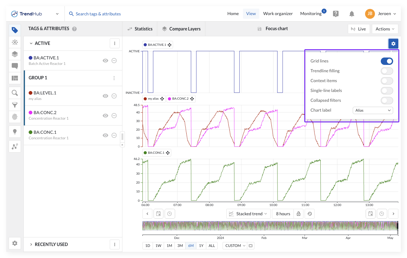Open the filter funnel icon in sidebar
Viewport: 407px width, 258px height.
(x=15, y=105)
